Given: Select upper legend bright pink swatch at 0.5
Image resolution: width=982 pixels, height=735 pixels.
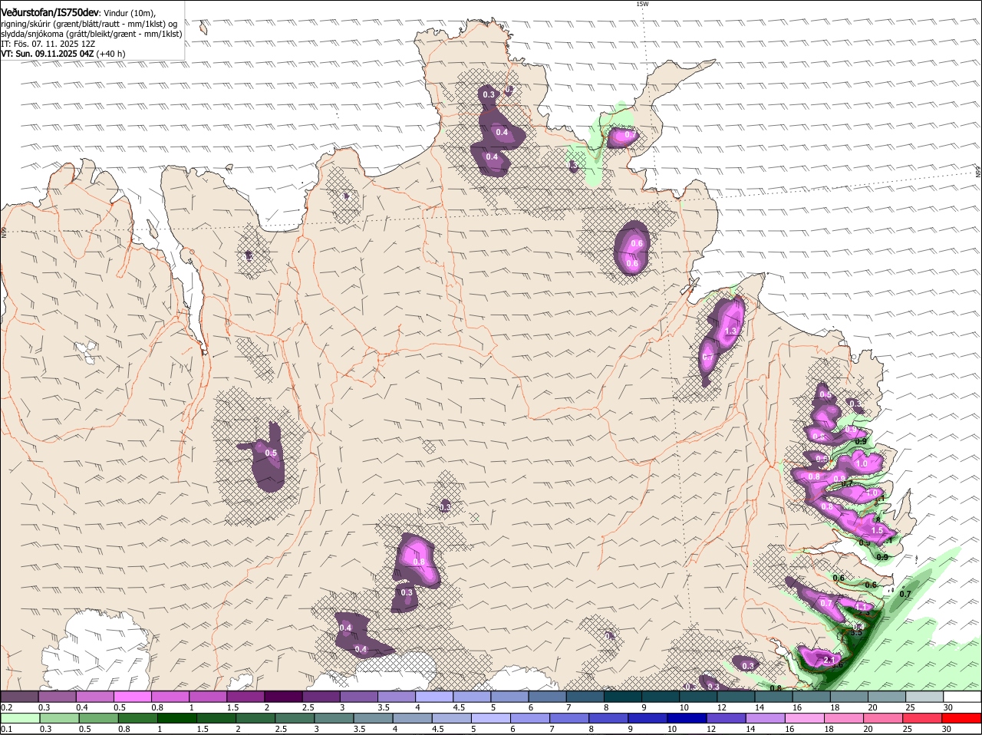Looking at the screenshot, I should pyautogui.click(x=132, y=697).
